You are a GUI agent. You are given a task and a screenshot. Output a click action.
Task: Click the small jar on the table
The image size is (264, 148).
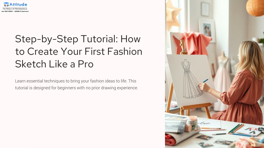coord(192,123)
